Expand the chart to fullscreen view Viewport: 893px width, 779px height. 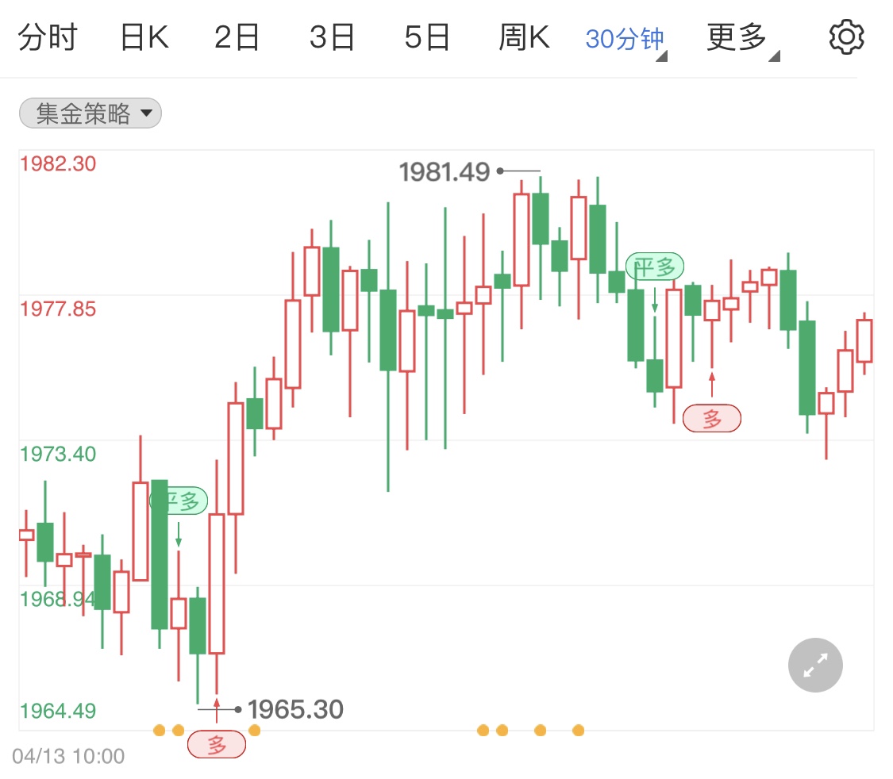click(815, 665)
